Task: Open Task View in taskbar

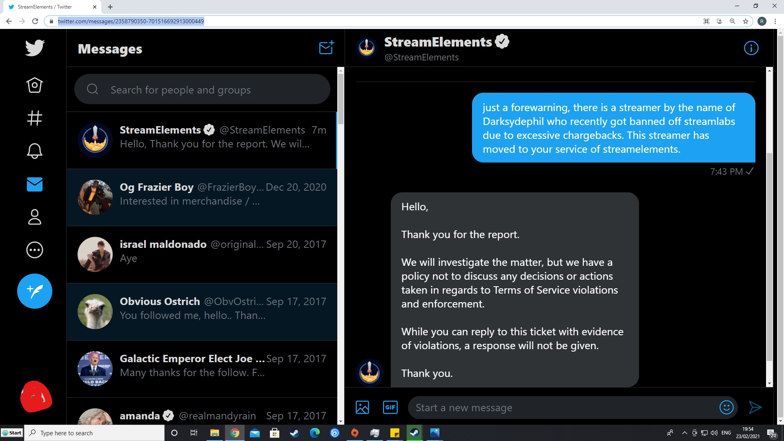Action: pyautogui.click(x=194, y=433)
